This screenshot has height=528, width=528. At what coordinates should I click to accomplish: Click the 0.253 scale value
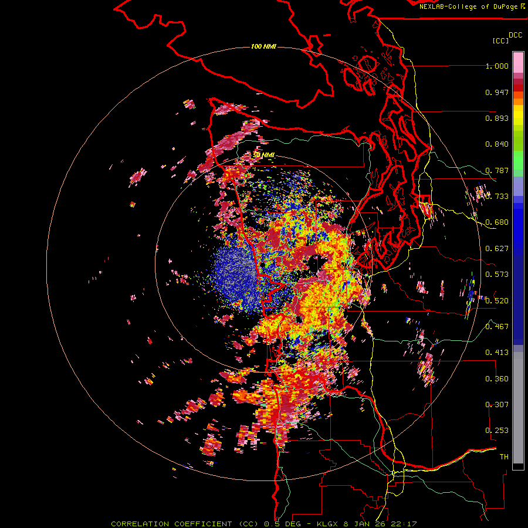497,431
